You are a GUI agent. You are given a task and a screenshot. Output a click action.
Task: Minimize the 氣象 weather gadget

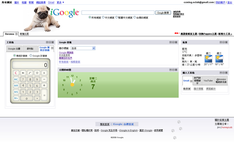tap(223, 42)
